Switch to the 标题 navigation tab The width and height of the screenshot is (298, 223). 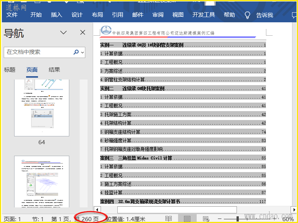(x=10, y=70)
